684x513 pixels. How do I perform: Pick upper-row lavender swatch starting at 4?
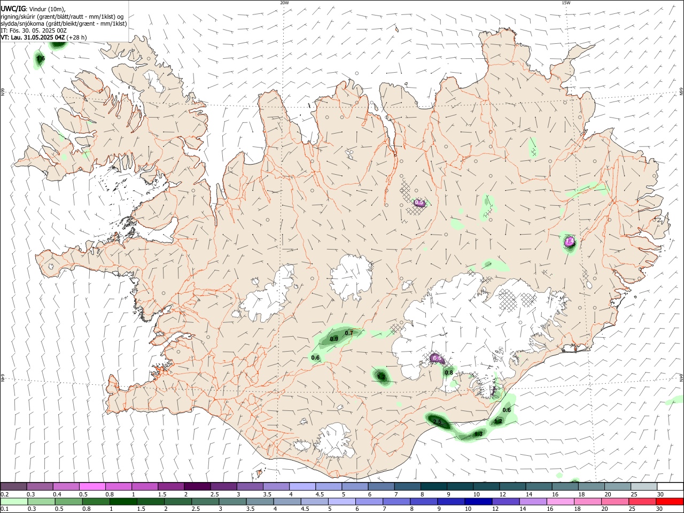pos(301,487)
